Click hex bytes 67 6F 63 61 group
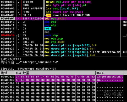This screenshot has width=127, height=102. click(65, 77)
